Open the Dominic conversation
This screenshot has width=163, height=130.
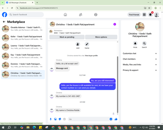coord(23,65)
